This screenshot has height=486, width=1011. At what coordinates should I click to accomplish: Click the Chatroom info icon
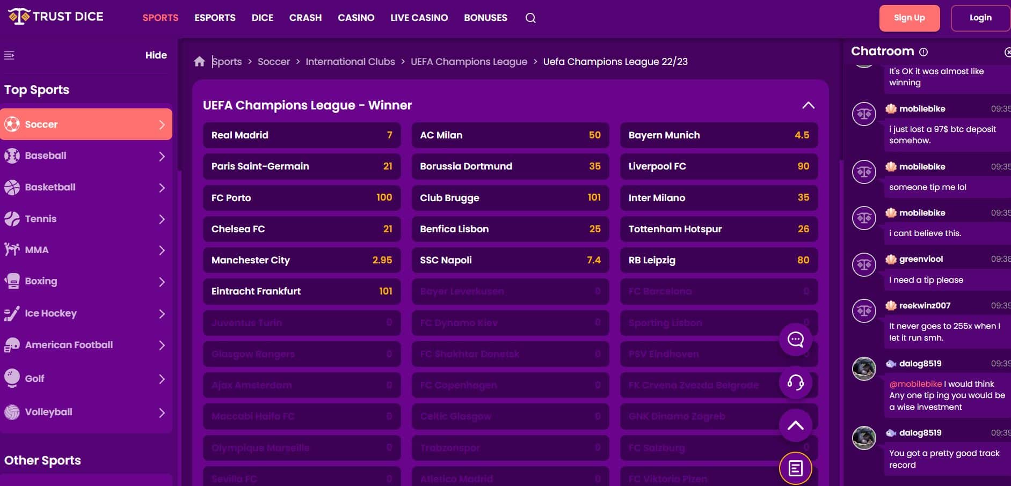click(x=923, y=52)
